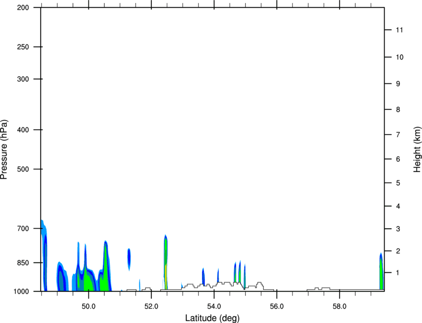
Task: Click the 200 pressure tick label
Action: 23,7
